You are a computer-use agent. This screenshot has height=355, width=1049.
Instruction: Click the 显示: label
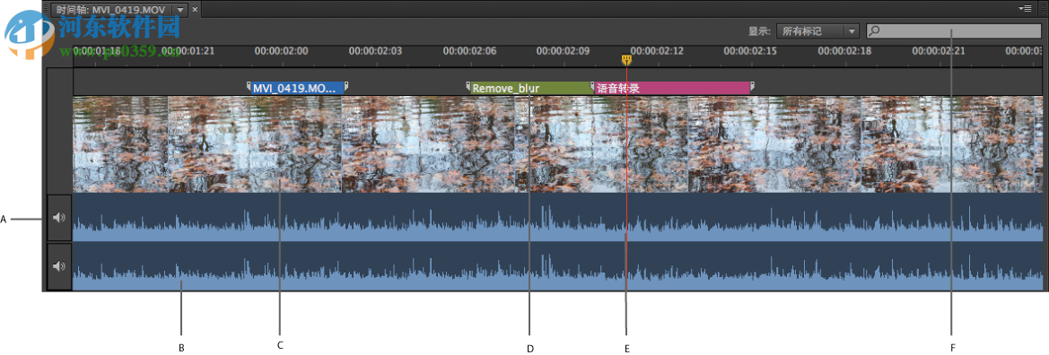click(759, 30)
